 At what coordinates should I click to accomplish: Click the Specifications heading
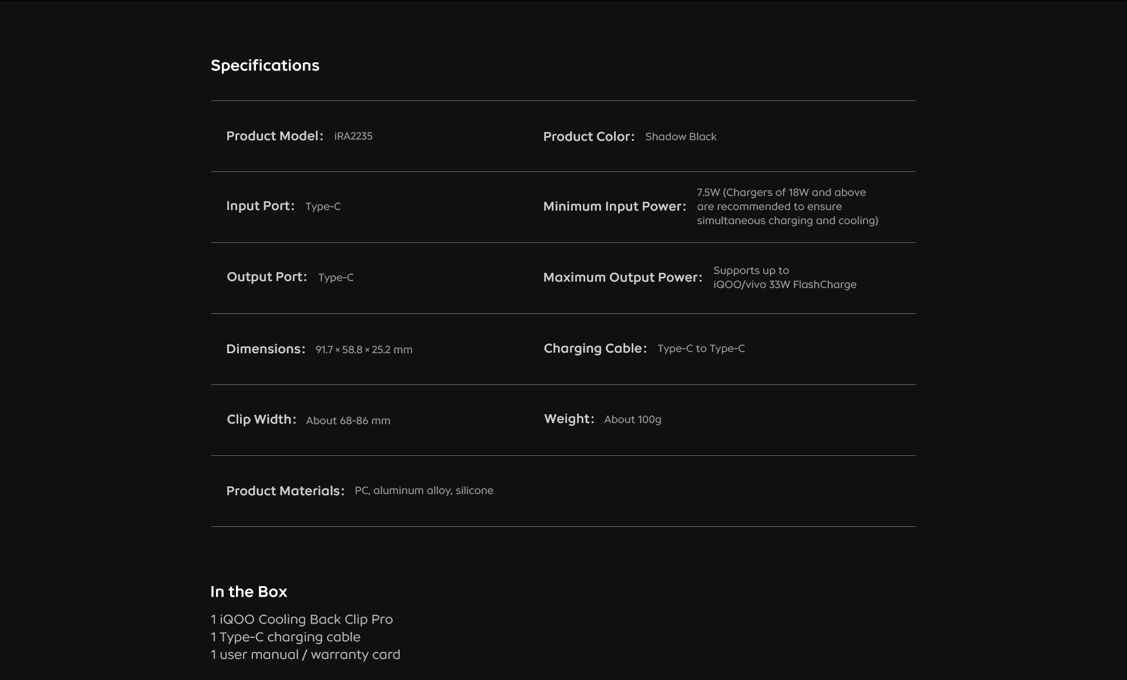coord(265,65)
